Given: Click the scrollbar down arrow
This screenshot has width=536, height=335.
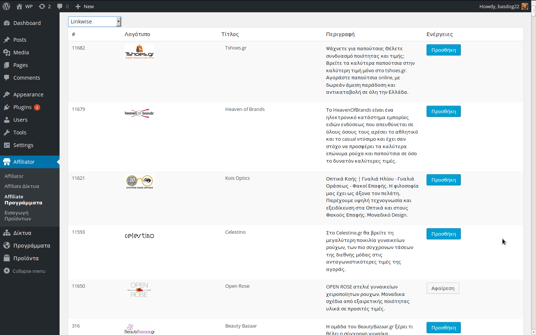Looking at the screenshot, I should click(x=533, y=332).
